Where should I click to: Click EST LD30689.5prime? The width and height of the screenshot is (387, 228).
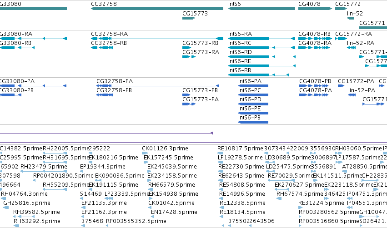270,162
